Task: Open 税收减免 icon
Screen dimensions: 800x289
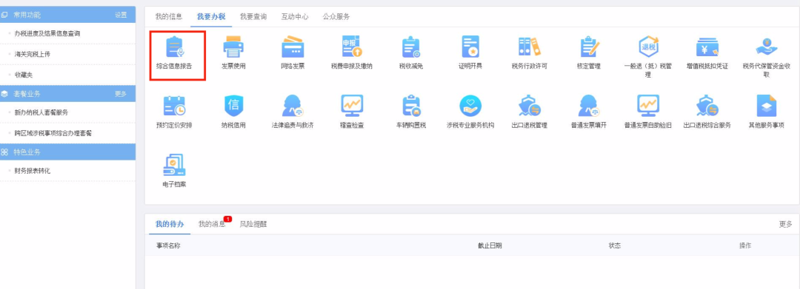Action: click(x=410, y=47)
